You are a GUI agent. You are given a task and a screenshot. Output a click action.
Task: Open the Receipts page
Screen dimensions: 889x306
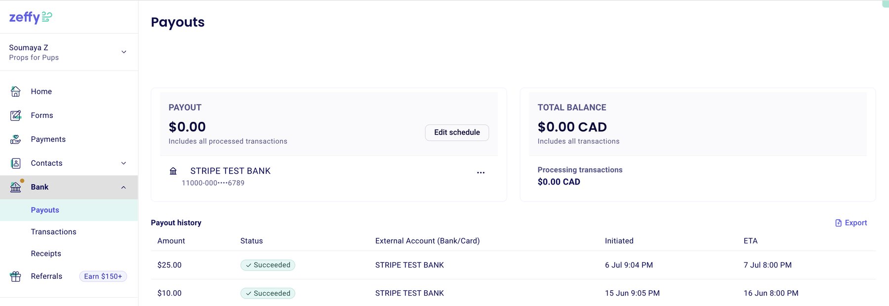click(x=45, y=253)
